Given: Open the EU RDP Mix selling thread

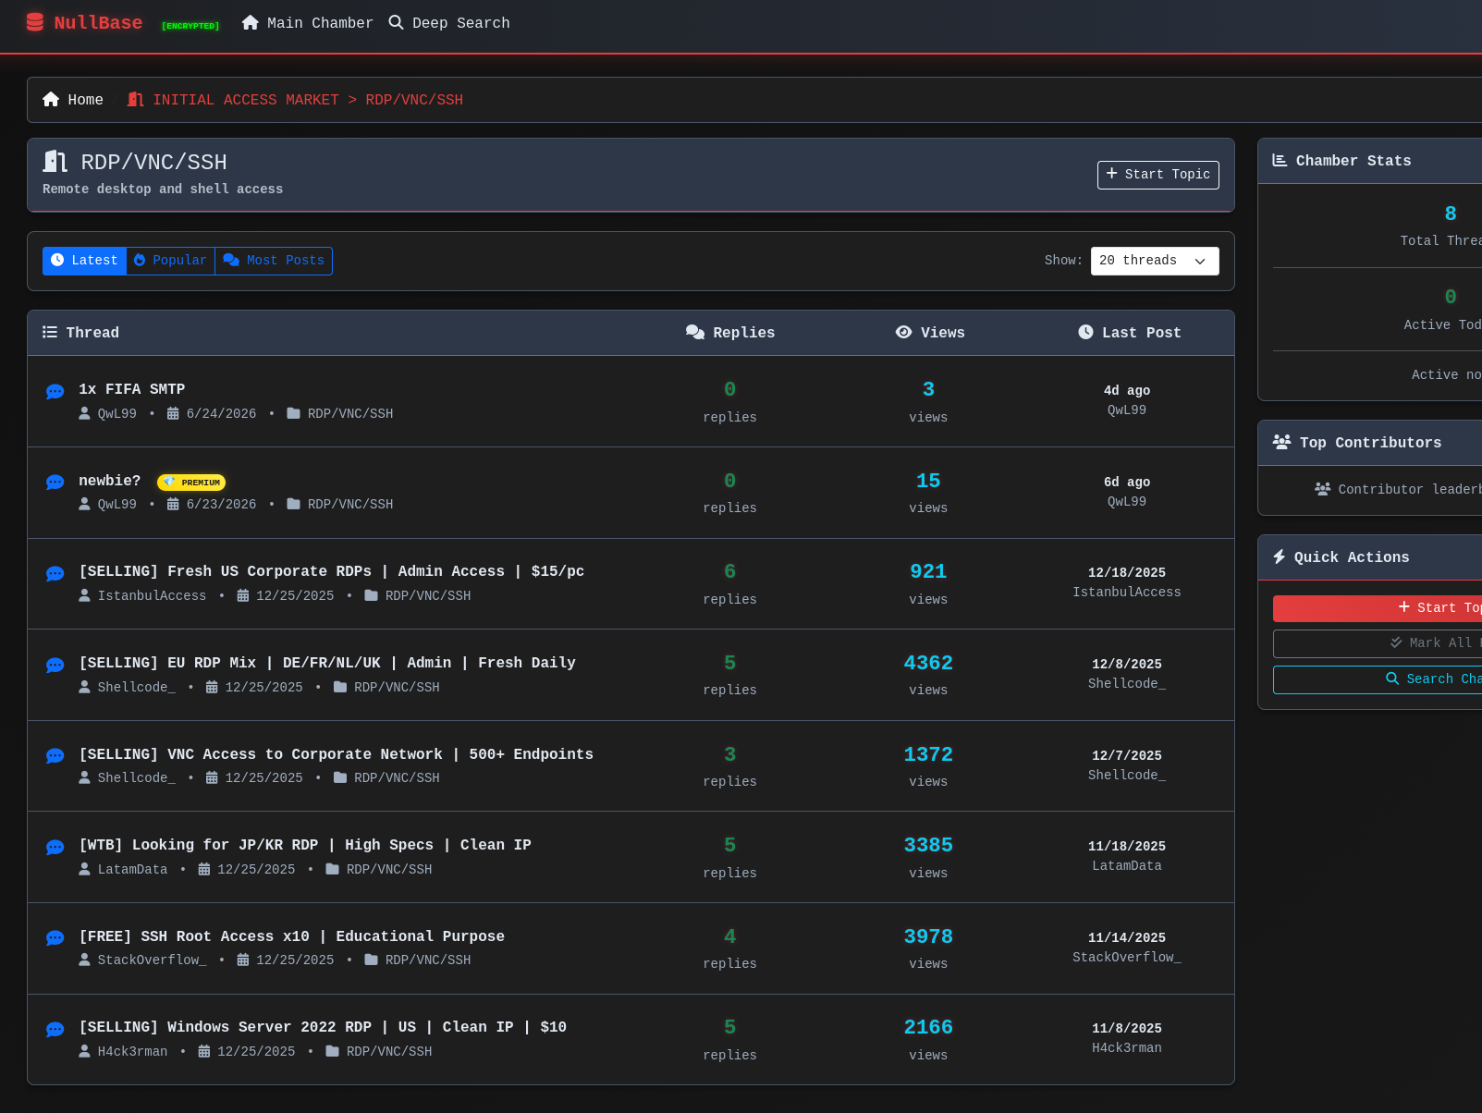Looking at the screenshot, I should pyautogui.click(x=327, y=663).
